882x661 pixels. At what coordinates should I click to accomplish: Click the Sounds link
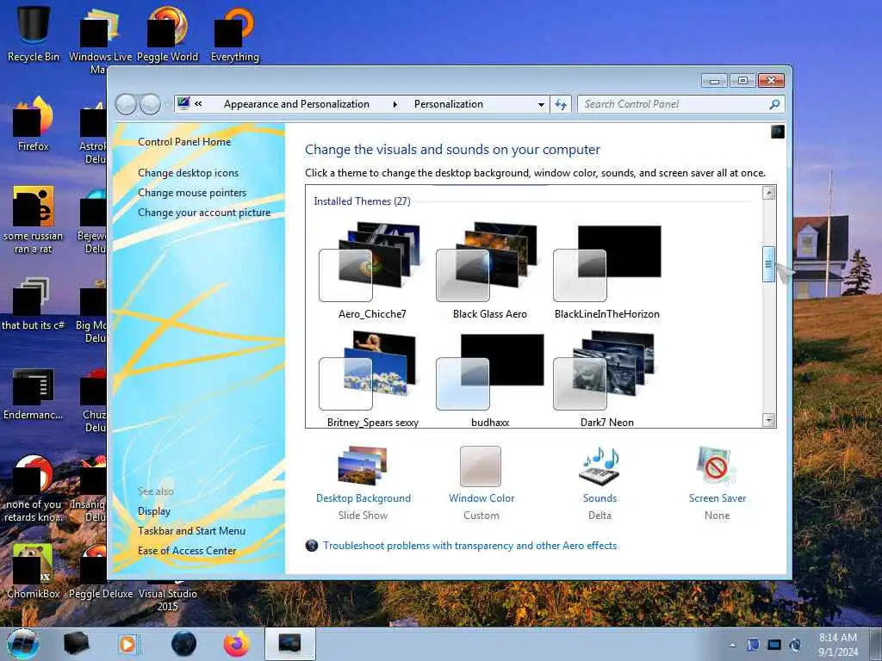tap(599, 498)
